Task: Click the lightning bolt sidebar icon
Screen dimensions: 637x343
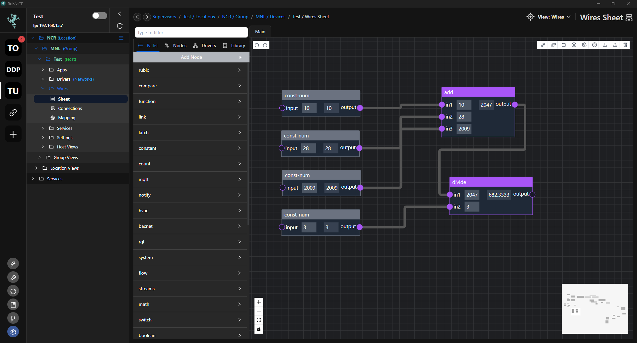Action: (13, 264)
